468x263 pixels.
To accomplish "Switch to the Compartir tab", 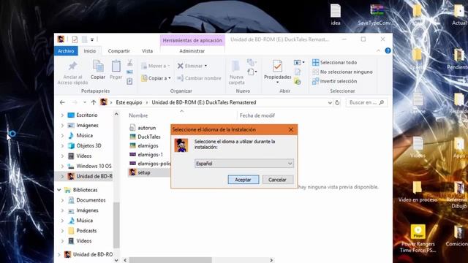I will coord(118,51).
